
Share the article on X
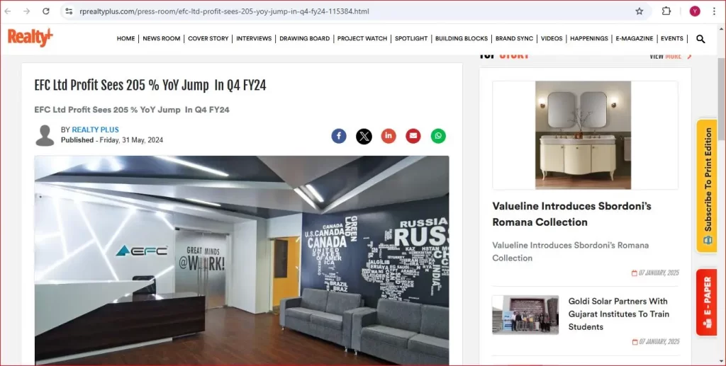(x=364, y=136)
